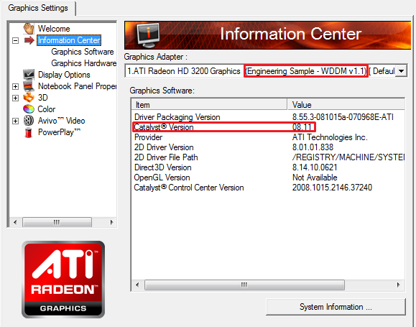The height and width of the screenshot is (327, 416).
Task: Select the Catalyst Version row
Action: 268,127
